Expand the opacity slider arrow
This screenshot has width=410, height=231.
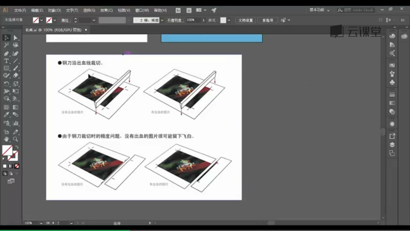click(203, 20)
